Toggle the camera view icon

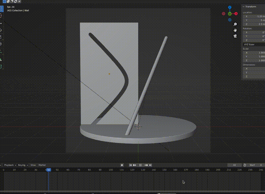pyautogui.click(x=235, y=36)
